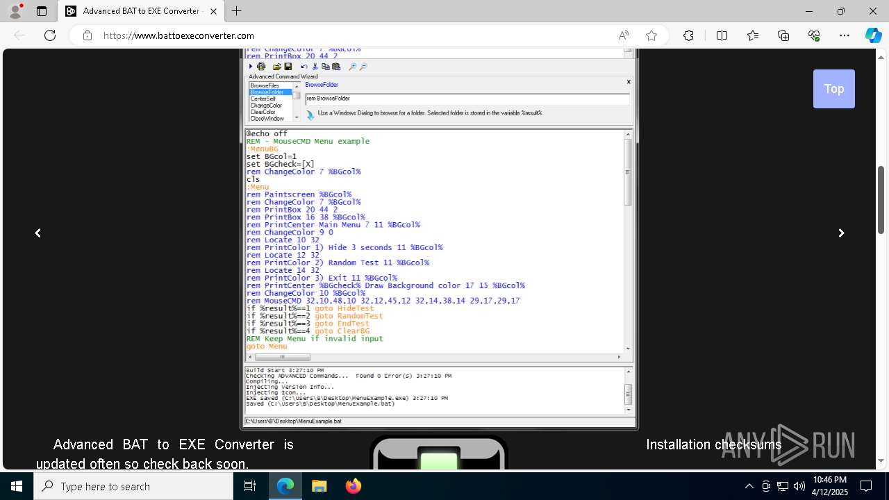Open the notification center icon

[866, 486]
